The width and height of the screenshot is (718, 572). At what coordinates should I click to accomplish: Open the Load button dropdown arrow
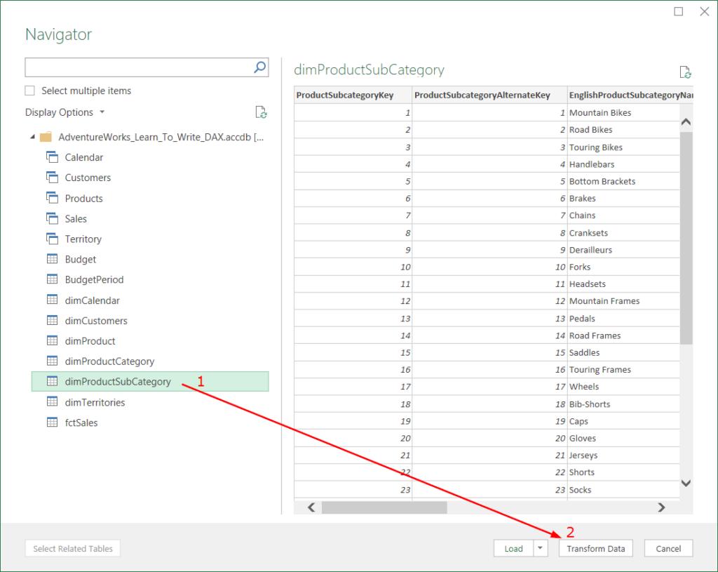point(540,549)
